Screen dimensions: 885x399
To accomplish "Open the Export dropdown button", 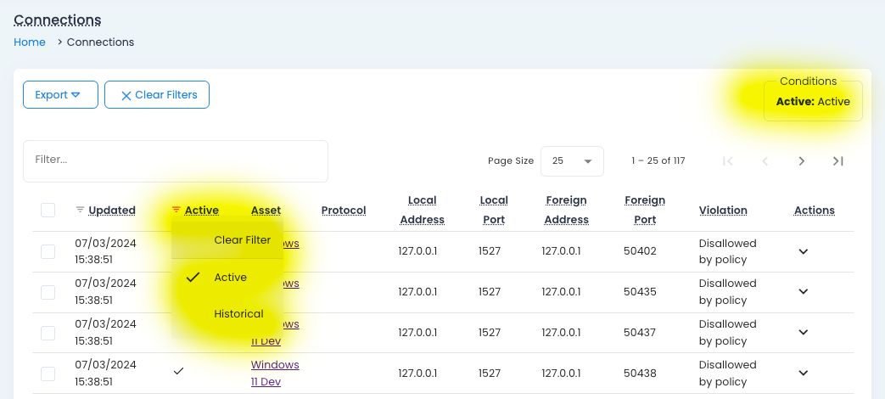I will [60, 95].
